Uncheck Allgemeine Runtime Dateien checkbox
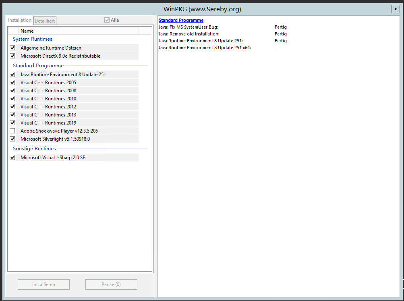The width and height of the screenshot is (404, 301). tap(12, 48)
